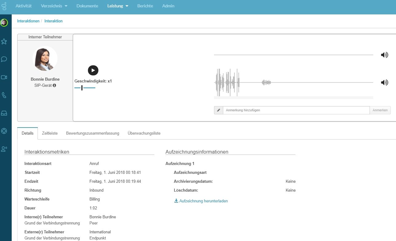Switch to the Zeitleiste tab
The image size is (396, 241).
50,133
